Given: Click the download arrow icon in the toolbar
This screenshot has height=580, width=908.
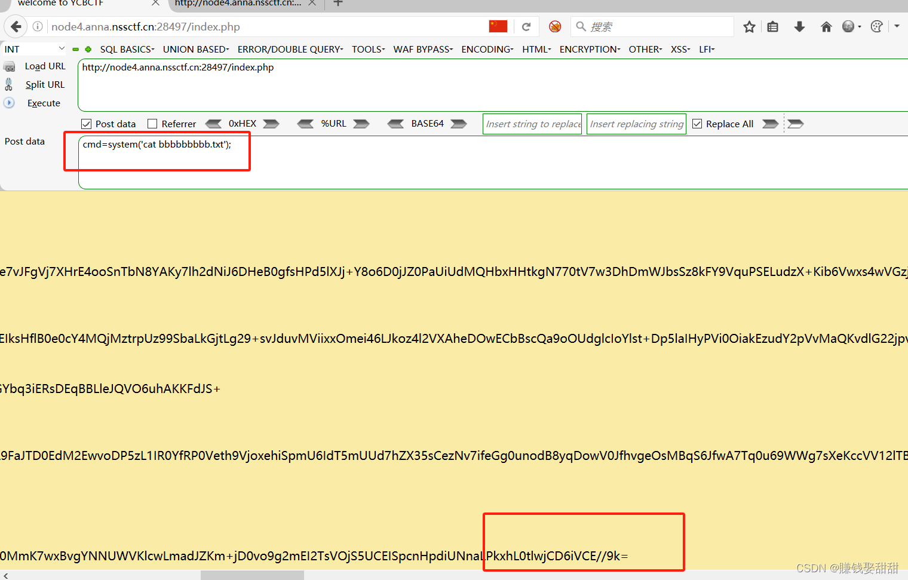Looking at the screenshot, I should (799, 26).
